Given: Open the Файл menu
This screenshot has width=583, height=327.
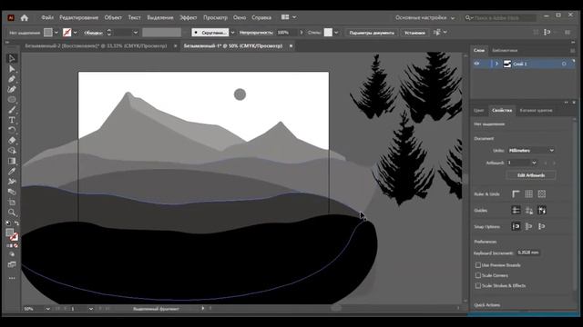Looking at the screenshot, I should [47, 17].
